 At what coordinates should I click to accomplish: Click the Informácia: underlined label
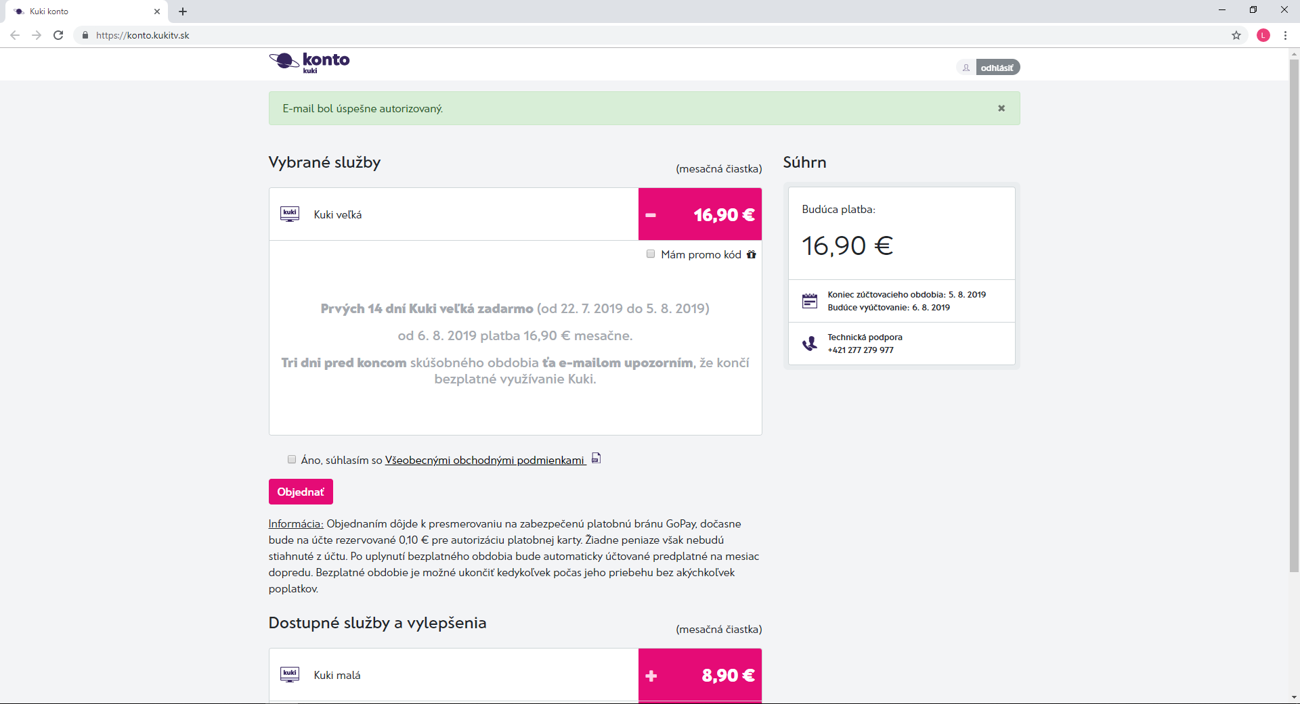(296, 523)
